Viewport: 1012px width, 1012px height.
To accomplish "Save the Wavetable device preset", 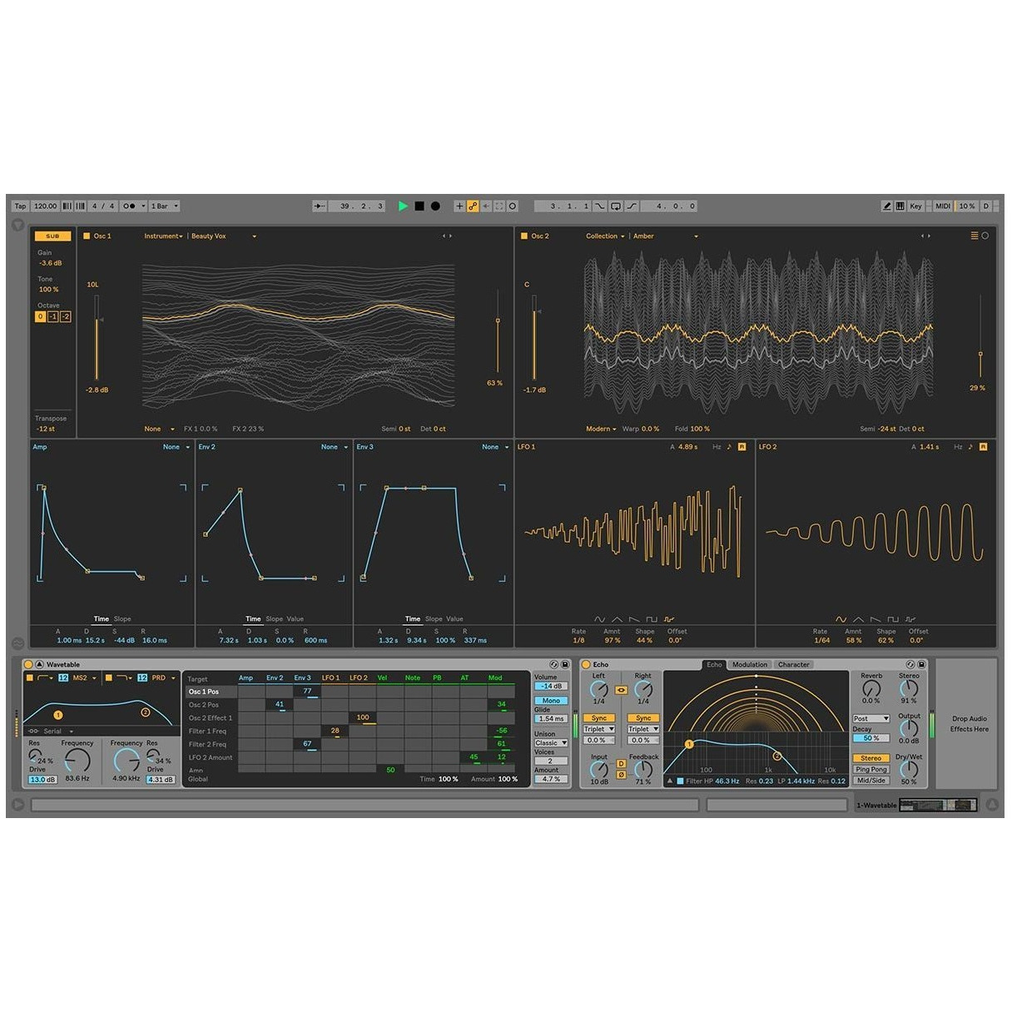I will 565,665.
